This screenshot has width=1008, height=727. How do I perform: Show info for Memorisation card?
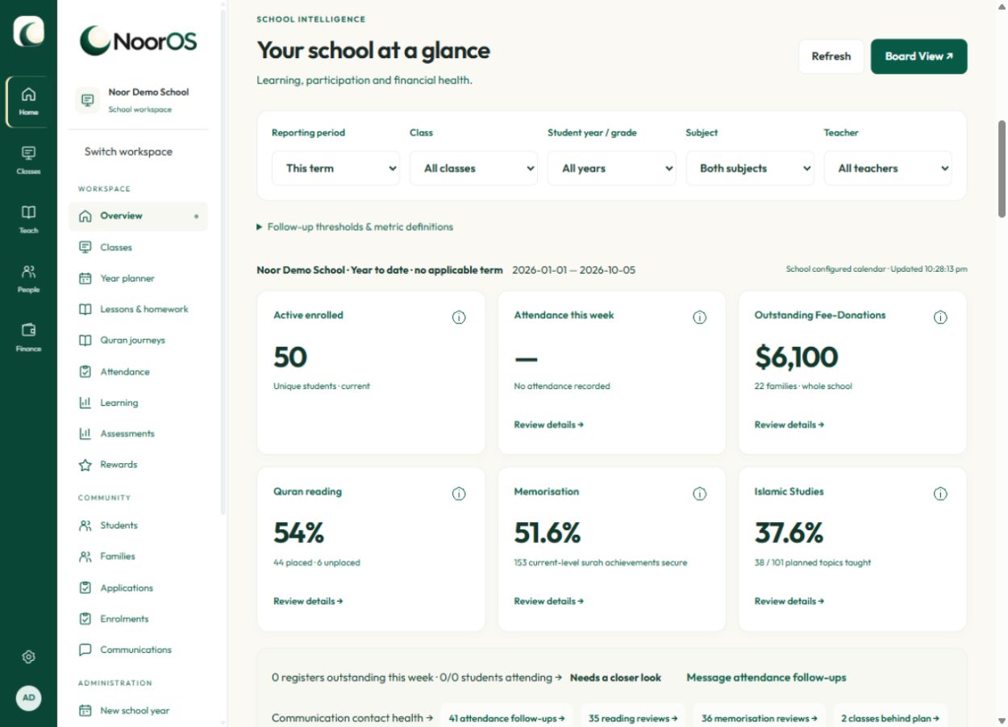click(x=699, y=494)
